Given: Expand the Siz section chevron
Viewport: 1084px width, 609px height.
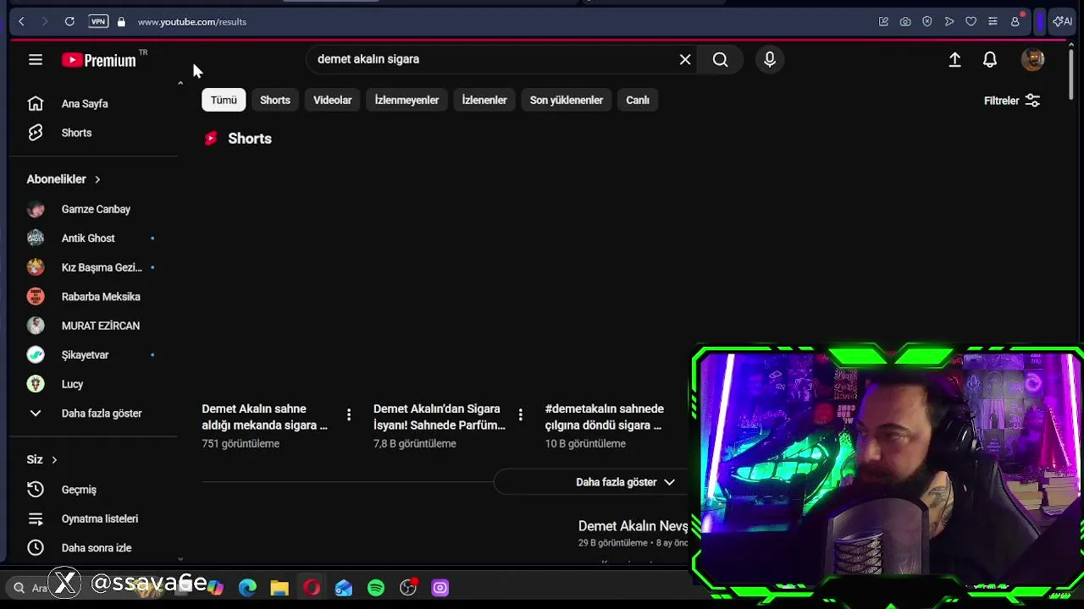Looking at the screenshot, I should (54, 460).
